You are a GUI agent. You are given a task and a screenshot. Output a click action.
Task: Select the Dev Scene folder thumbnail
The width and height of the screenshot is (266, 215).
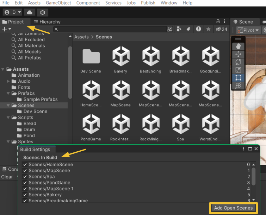(x=91, y=60)
